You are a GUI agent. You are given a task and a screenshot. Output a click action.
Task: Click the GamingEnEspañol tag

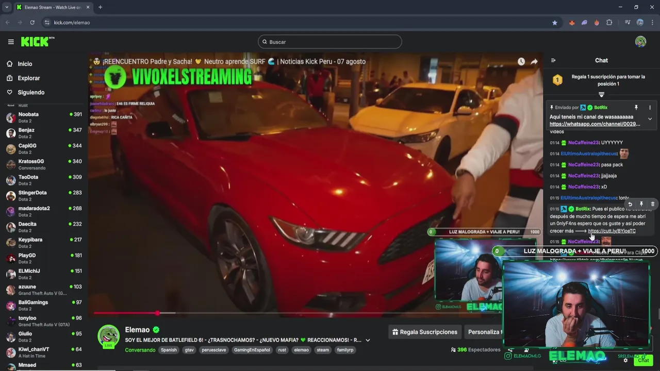pos(252,350)
